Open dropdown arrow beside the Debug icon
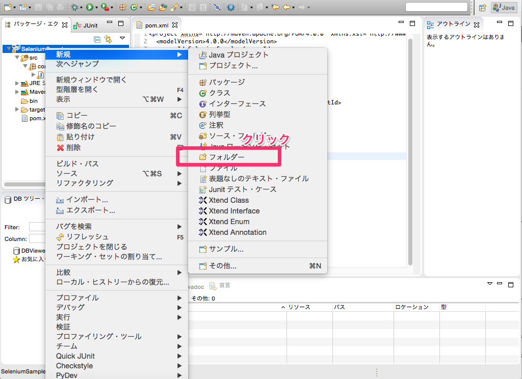Image resolution: width=522 pixels, height=379 pixels. [81, 7]
